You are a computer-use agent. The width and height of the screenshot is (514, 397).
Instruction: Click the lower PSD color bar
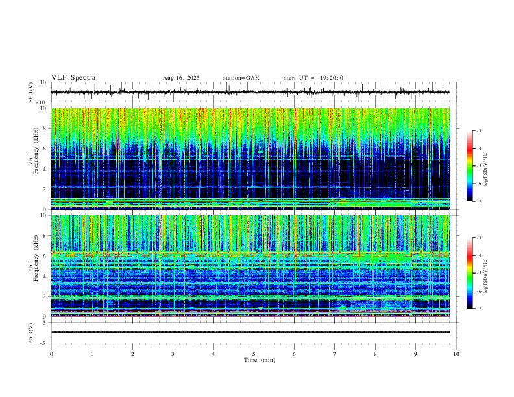pyautogui.click(x=470, y=273)
